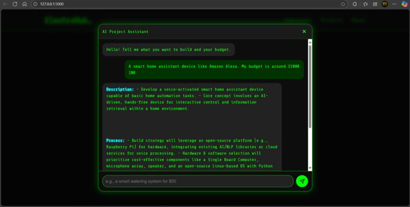The height and width of the screenshot is (207, 410).
Task: Click the 'Description:' heading in the reply
Action: click(x=120, y=89)
